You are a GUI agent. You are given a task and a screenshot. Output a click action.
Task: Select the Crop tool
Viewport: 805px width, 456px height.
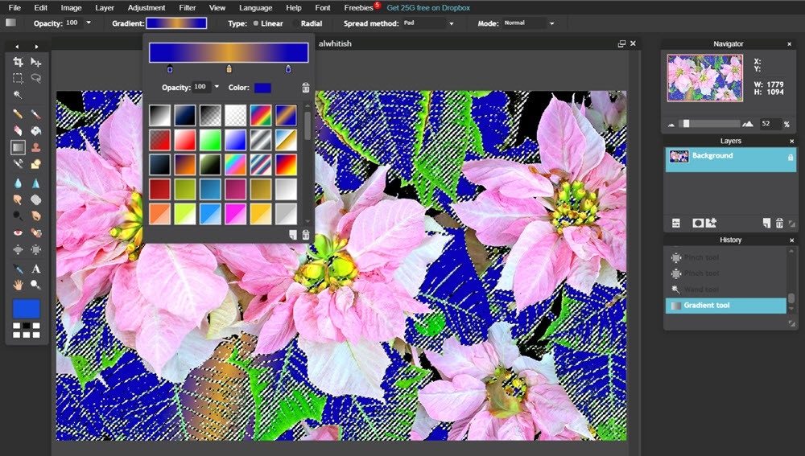coord(18,62)
